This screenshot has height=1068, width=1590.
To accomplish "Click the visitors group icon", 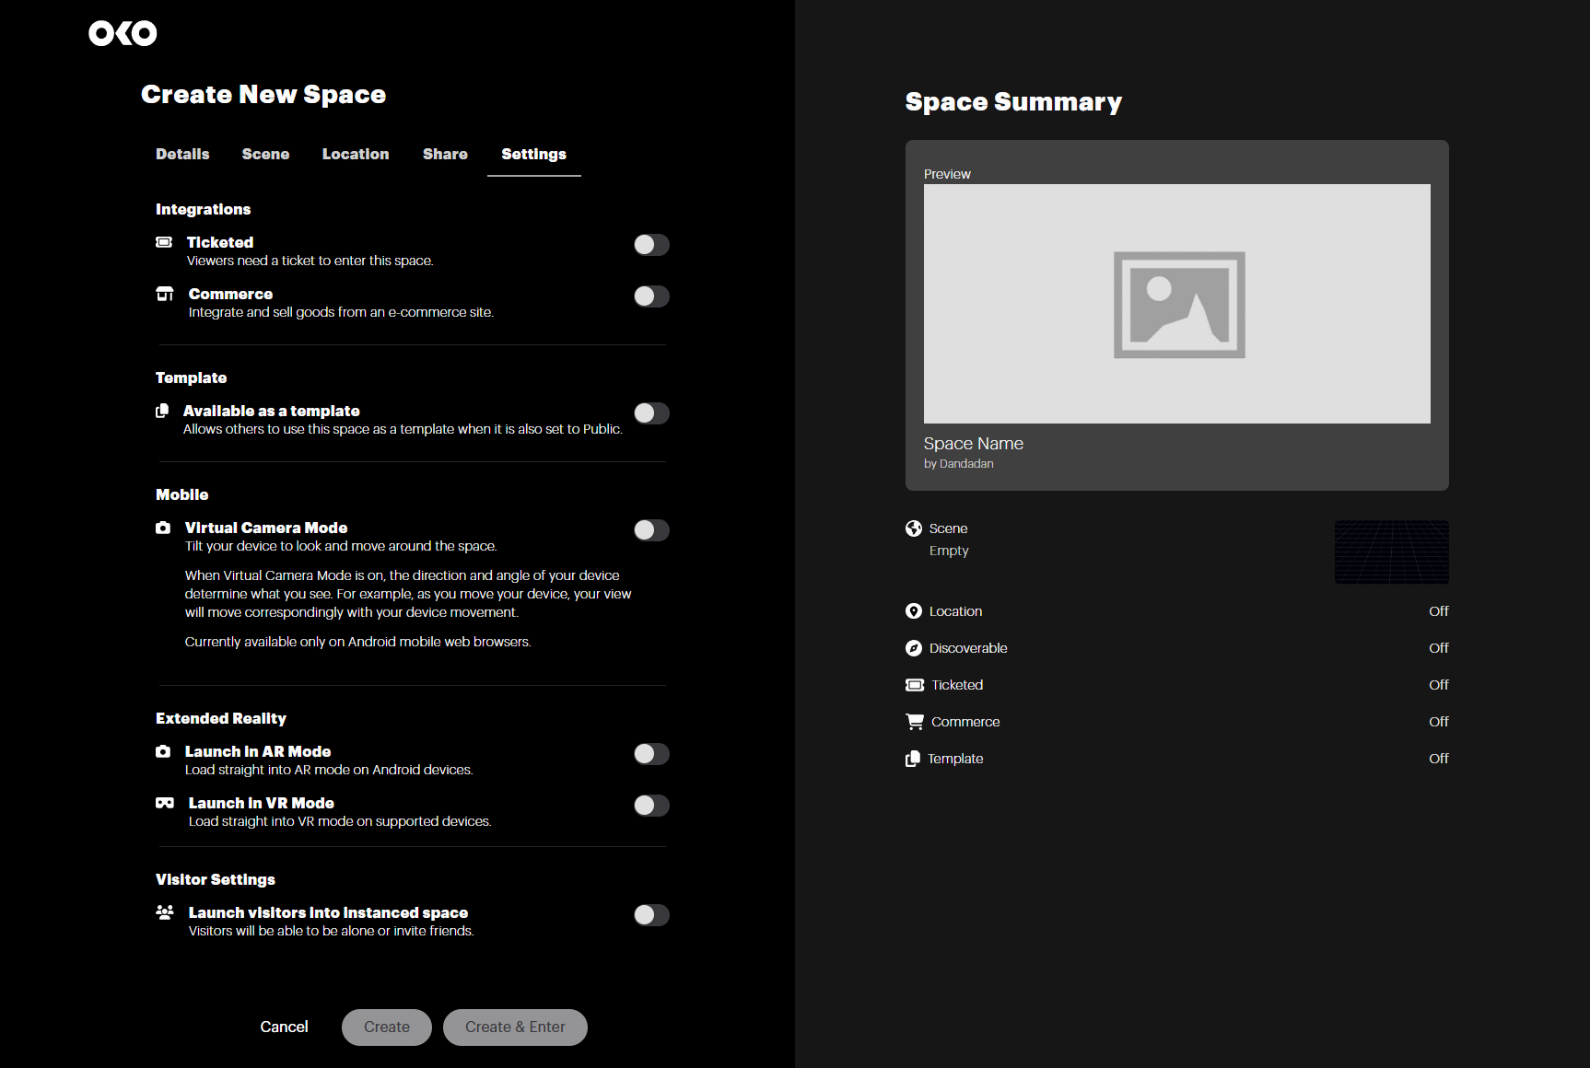I will 165,912.
